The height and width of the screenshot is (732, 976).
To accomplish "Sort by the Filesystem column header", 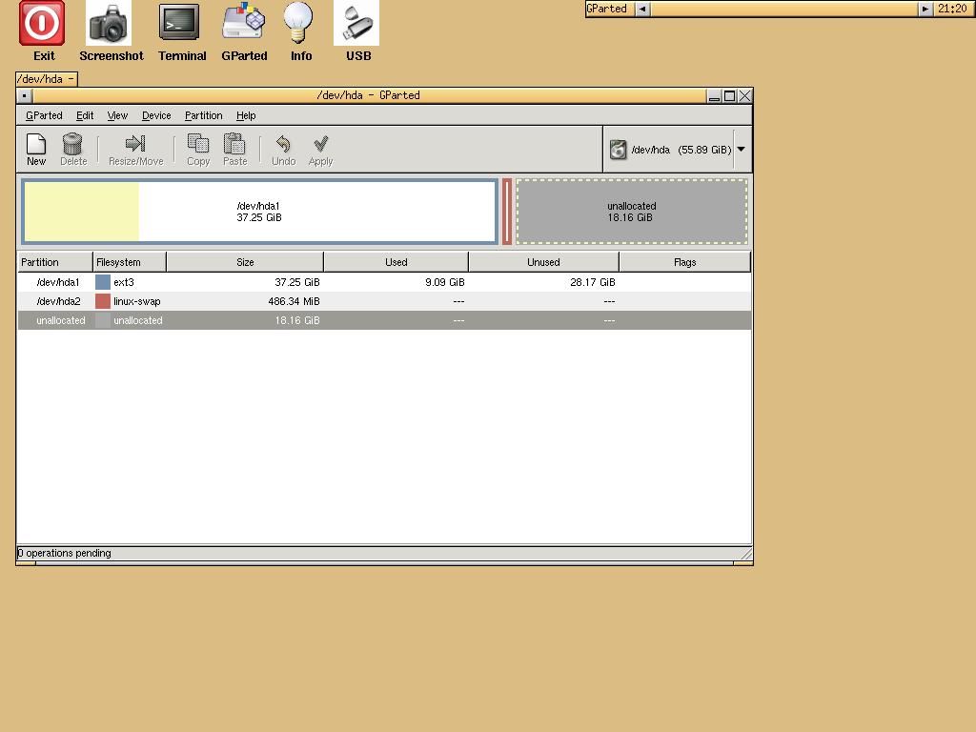I will point(130,262).
